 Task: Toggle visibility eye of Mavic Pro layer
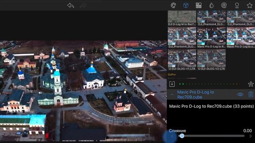(240, 95)
